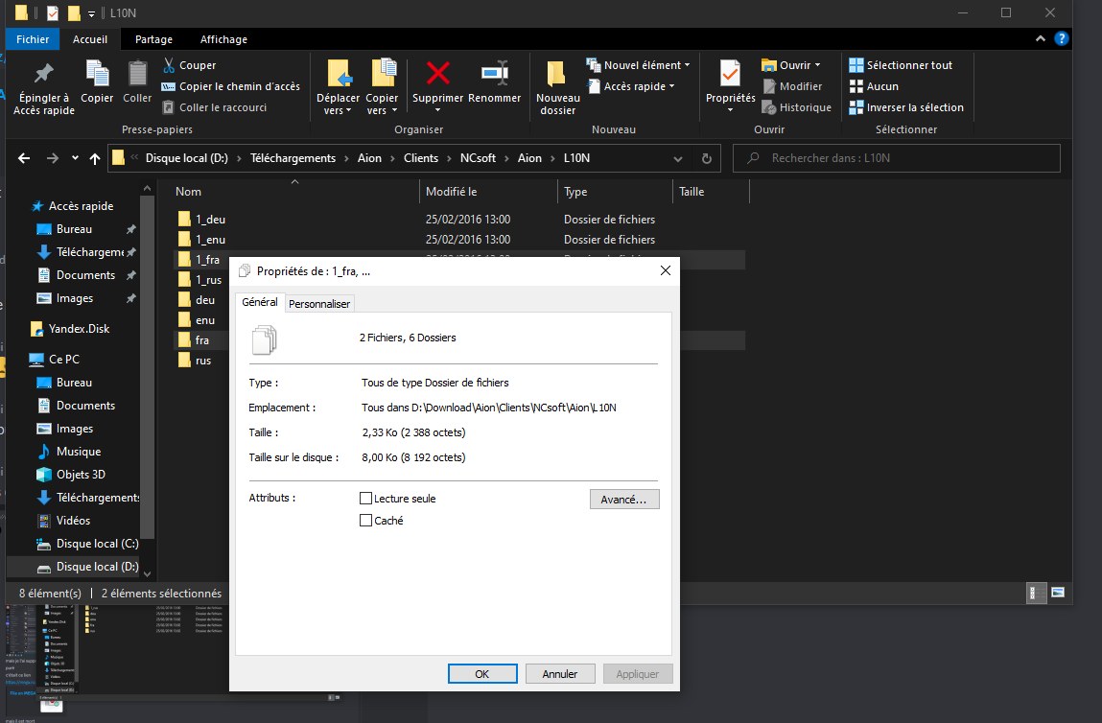Switch to the Accueil ribbon tab

click(90, 39)
